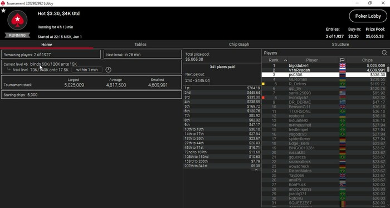Sort by the Chips column header
390x208 pixels.
(367, 60)
